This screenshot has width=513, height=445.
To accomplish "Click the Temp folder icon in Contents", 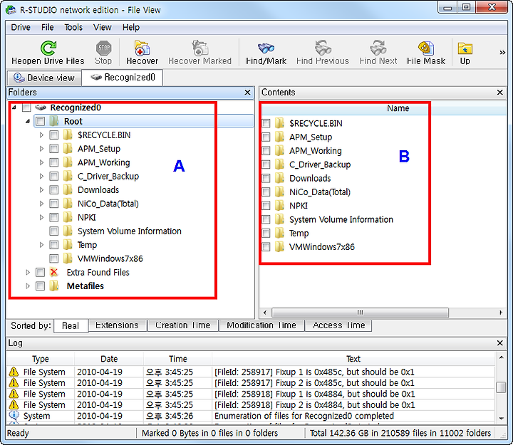I will [280, 233].
